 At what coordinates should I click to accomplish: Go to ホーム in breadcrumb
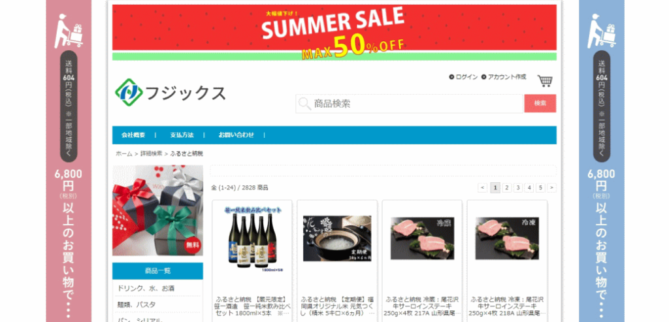click(123, 153)
